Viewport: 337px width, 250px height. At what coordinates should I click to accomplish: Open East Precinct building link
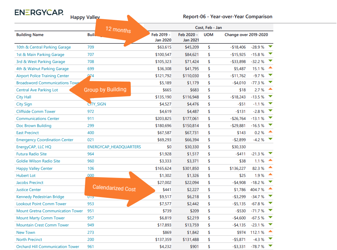pyautogui.click(x=28, y=133)
